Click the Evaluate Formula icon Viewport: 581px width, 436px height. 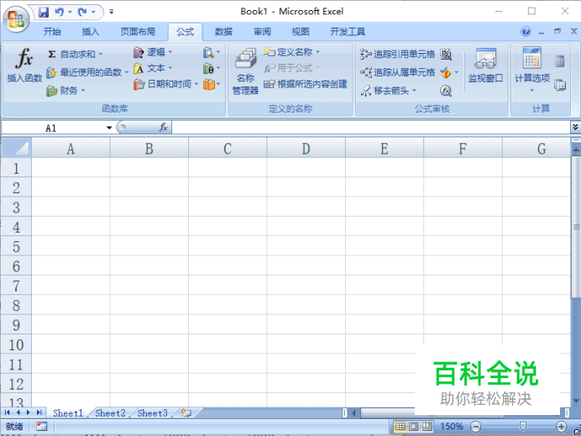[446, 90]
